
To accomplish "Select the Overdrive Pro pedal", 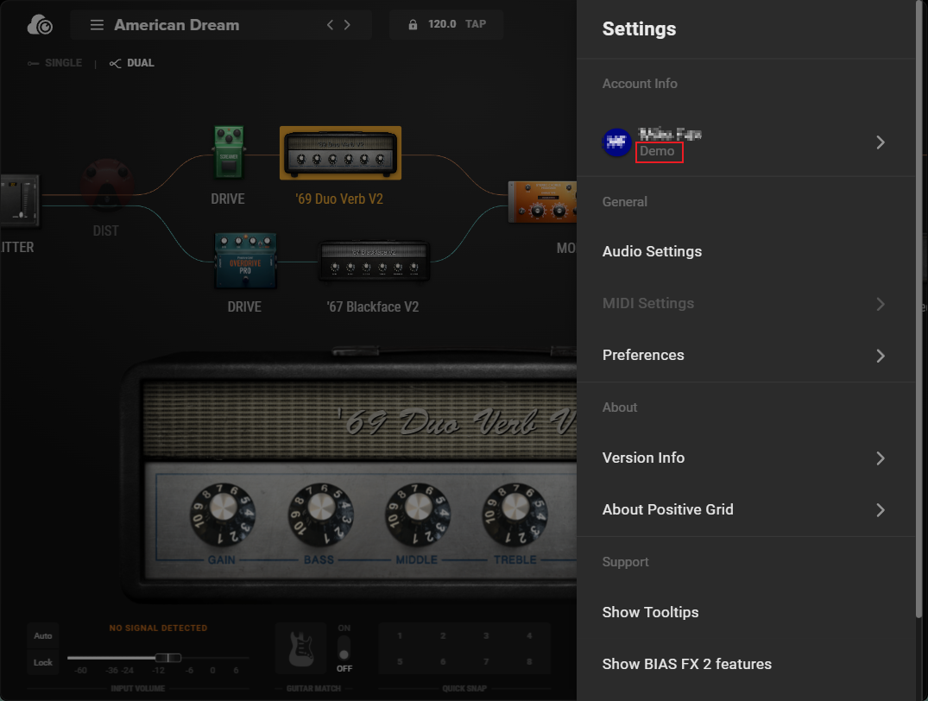I will 245,261.
